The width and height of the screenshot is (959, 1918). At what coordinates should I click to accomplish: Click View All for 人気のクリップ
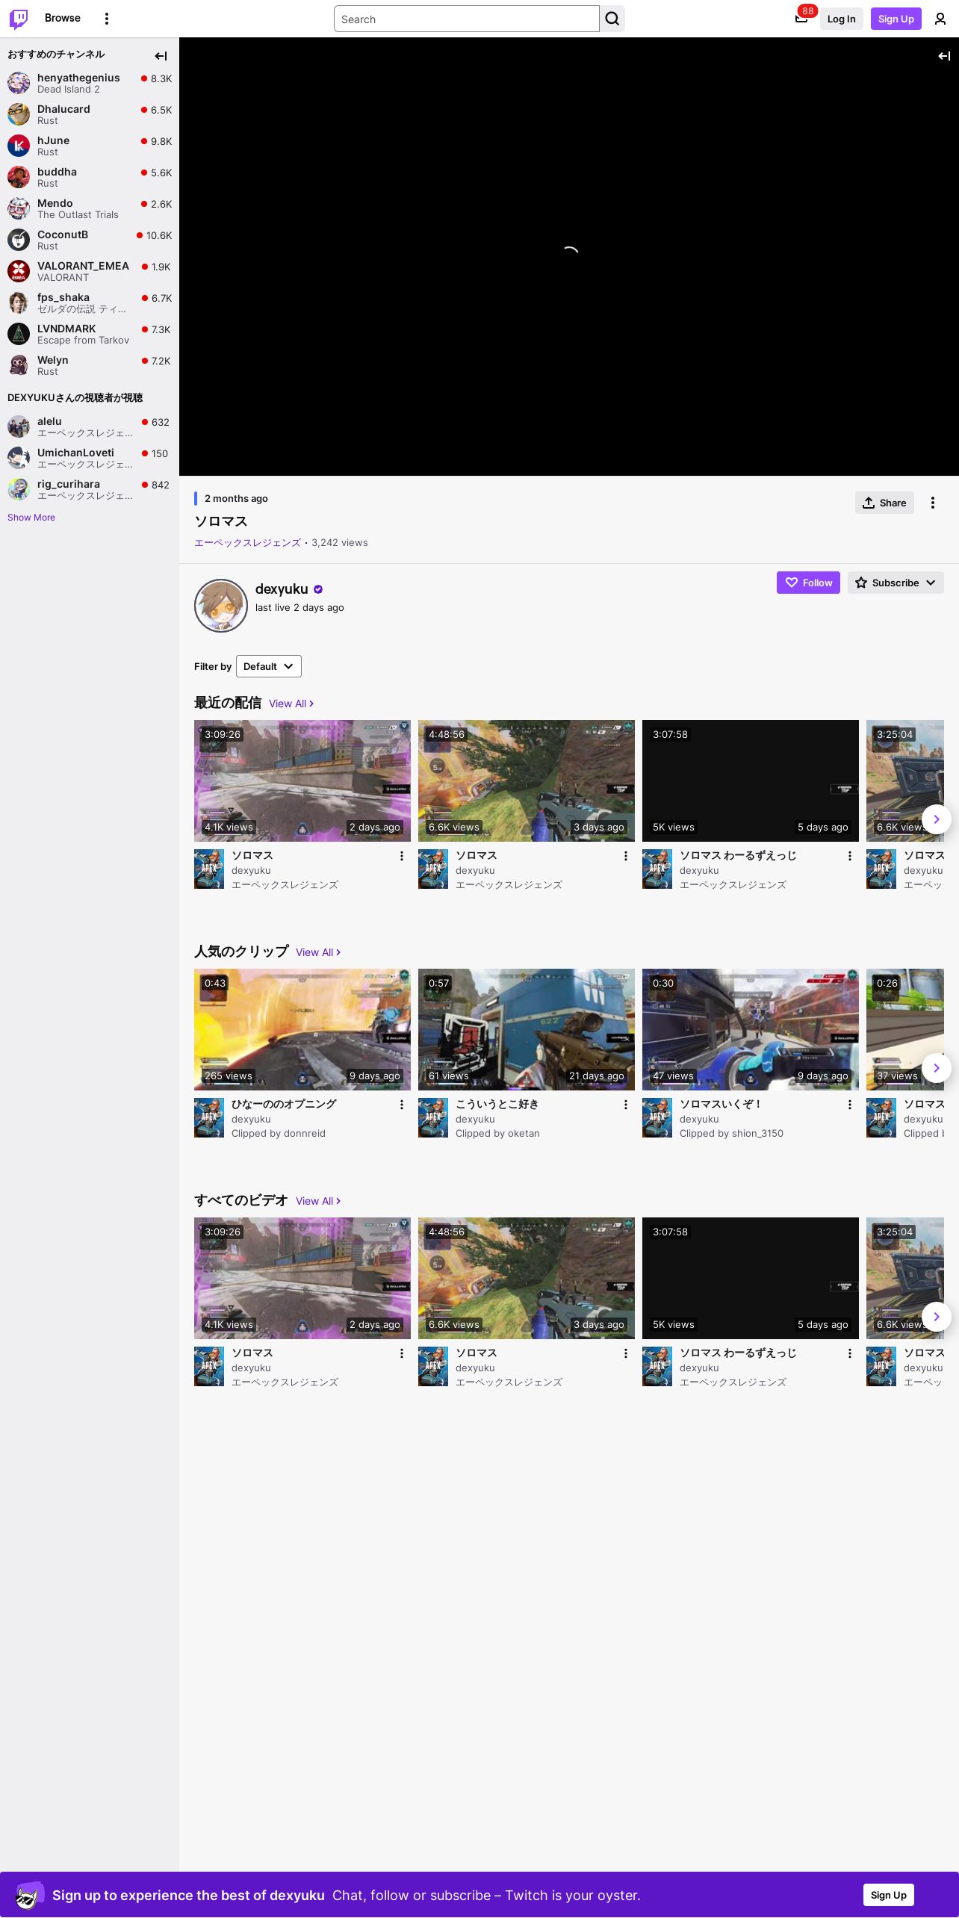point(318,952)
